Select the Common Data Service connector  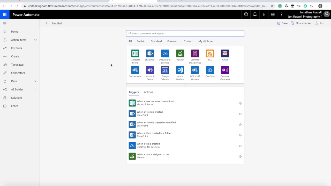point(195,53)
